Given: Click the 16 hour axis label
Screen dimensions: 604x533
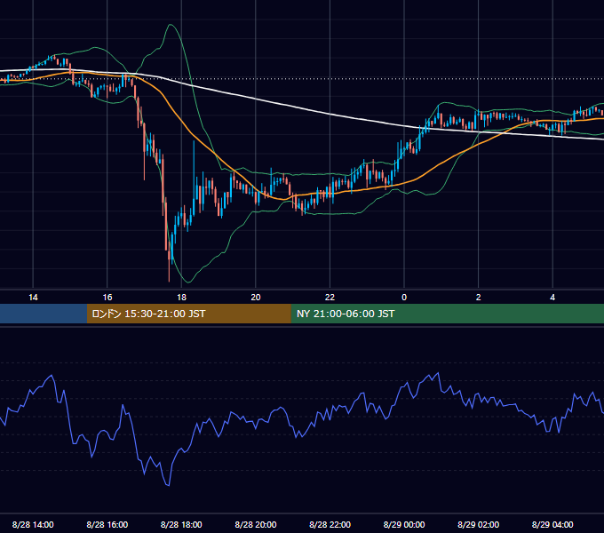Looking at the screenshot, I should click(107, 298).
